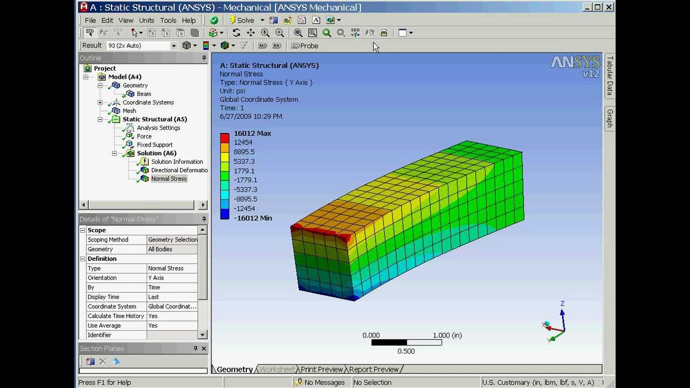Toggle the Magnifier Window icon

pos(313,33)
